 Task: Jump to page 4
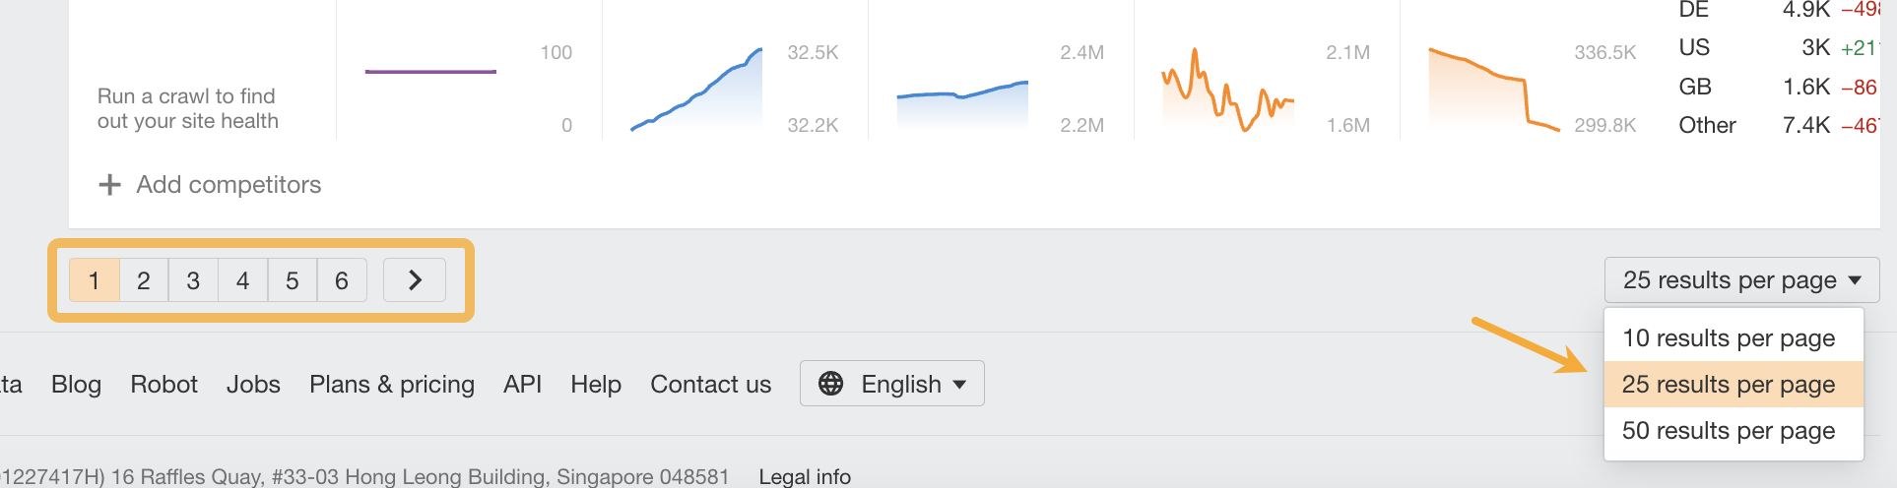(x=242, y=280)
